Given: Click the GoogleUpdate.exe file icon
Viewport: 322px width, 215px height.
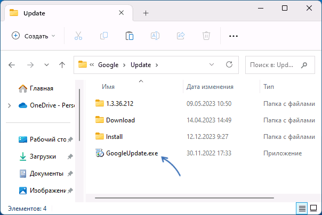Looking at the screenshot, I should click(100, 153).
